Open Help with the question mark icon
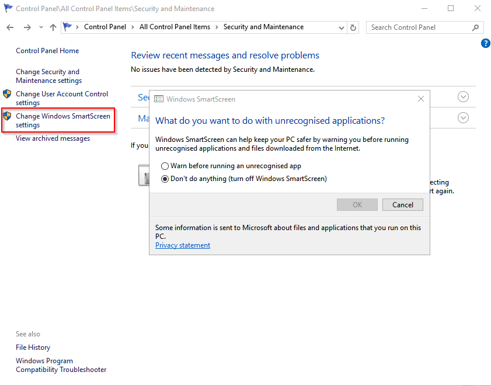Viewport: 491px width, 386px height. coord(486,43)
